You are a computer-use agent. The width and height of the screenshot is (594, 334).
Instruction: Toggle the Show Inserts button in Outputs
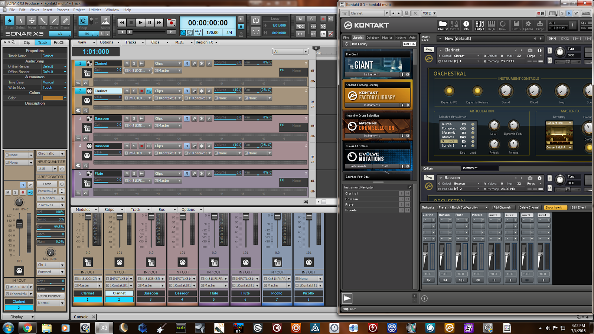tap(556, 207)
